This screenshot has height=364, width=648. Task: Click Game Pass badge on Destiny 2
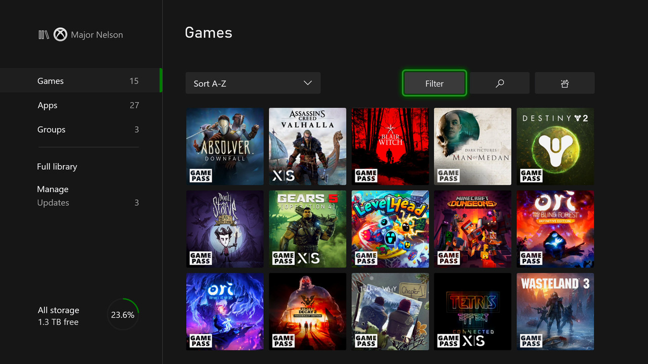[531, 175]
